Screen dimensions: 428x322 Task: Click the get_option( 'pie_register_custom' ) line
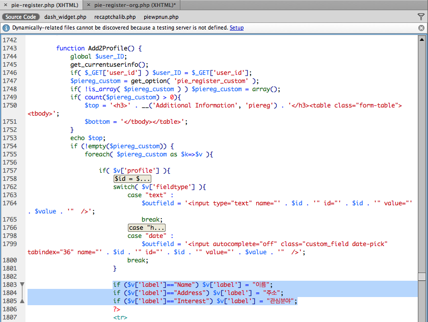pyautogui.click(x=165, y=81)
